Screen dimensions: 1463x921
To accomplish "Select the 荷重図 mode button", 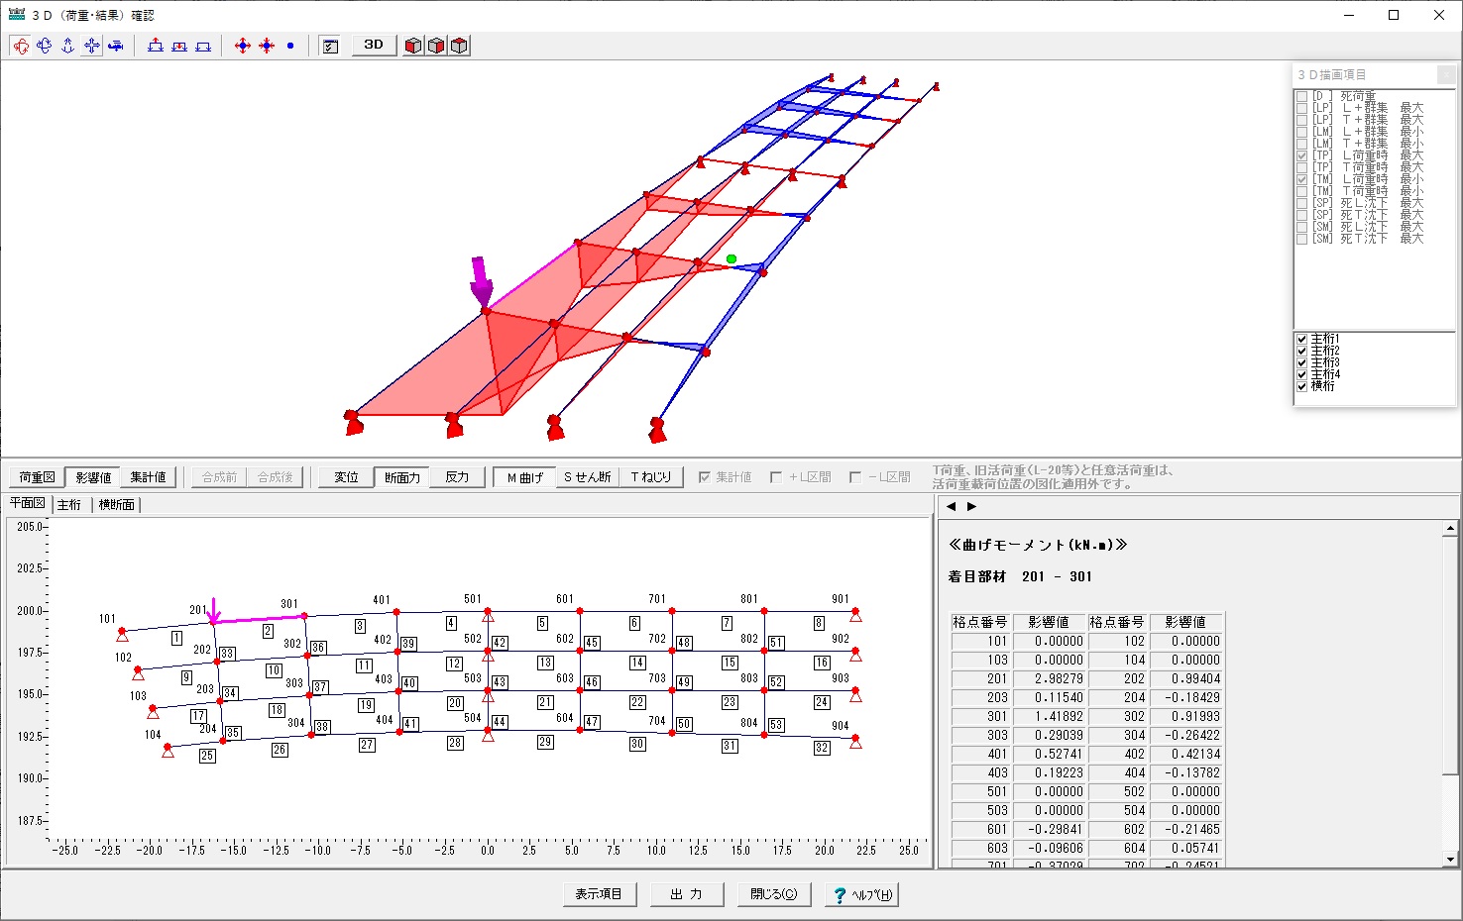I will tap(37, 477).
